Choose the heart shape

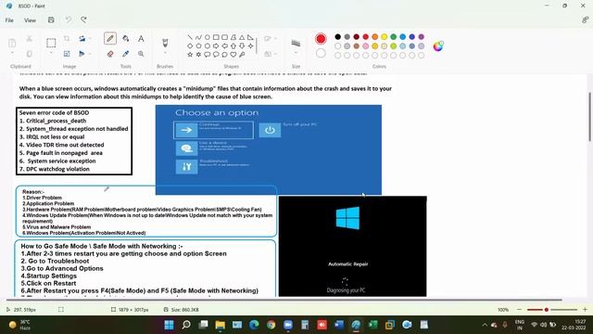click(x=233, y=55)
